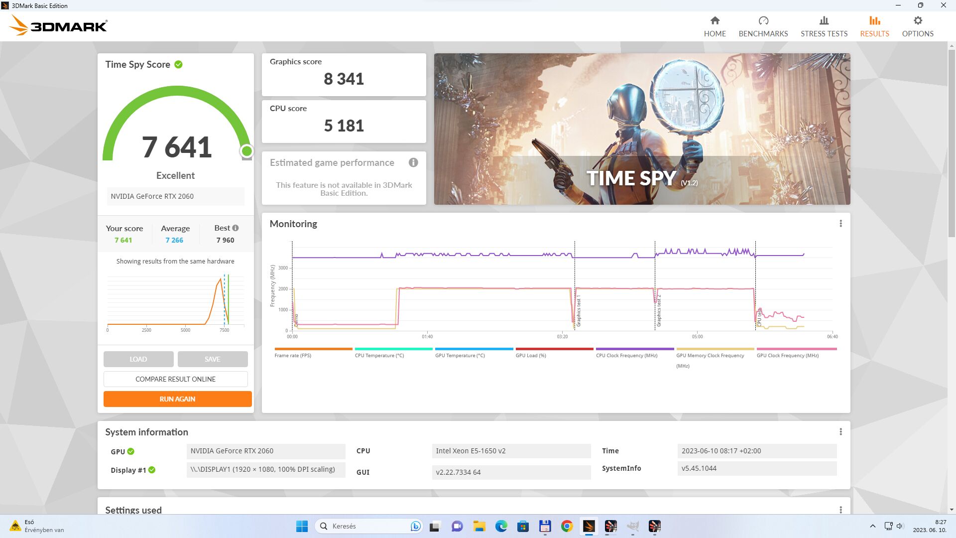This screenshot has width=956, height=538.
Task: Open System information three-dot menu
Action: click(x=840, y=432)
